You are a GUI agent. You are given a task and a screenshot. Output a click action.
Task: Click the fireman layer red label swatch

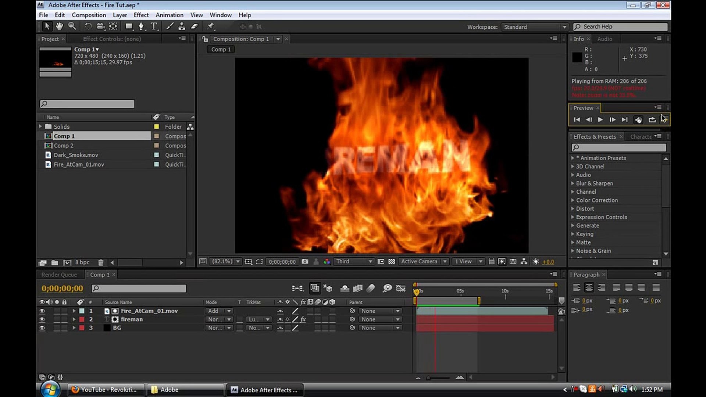click(82, 319)
